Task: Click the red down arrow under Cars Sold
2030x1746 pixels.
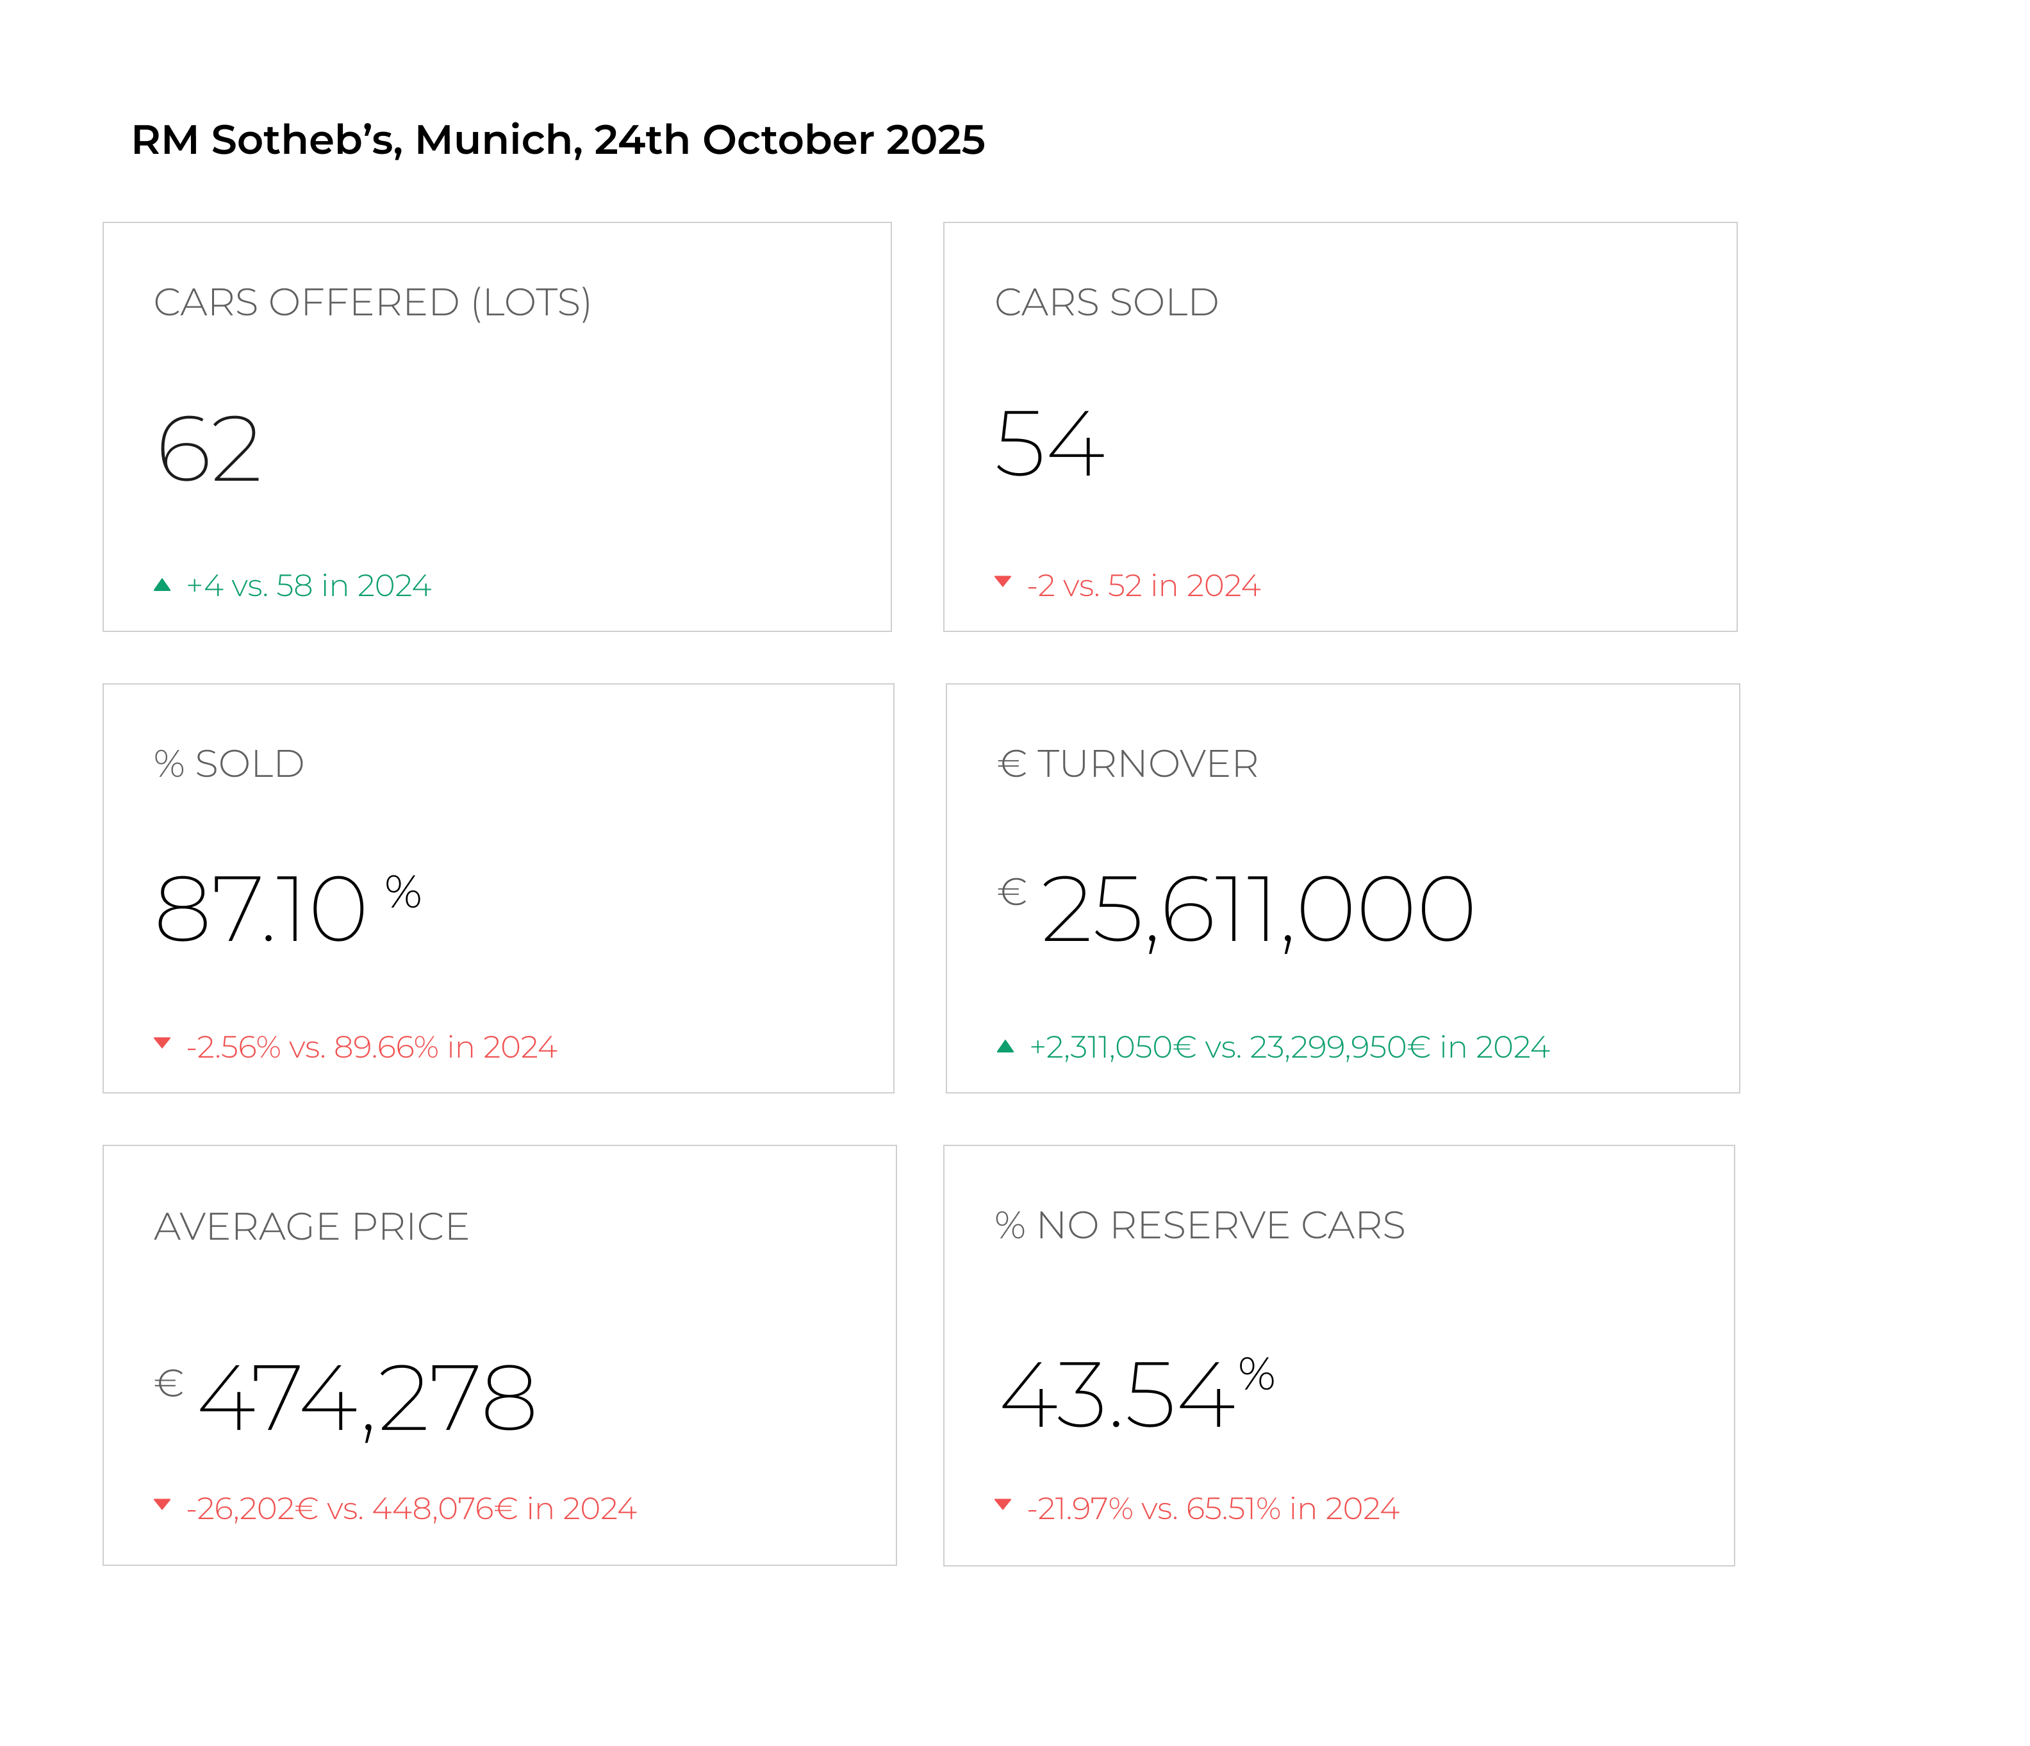Action: click(1002, 581)
